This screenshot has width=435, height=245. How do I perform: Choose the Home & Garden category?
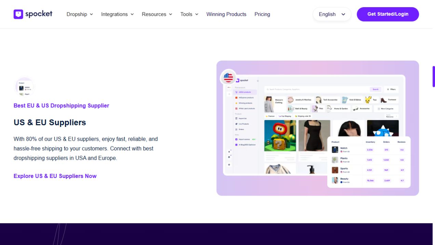(338, 109)
